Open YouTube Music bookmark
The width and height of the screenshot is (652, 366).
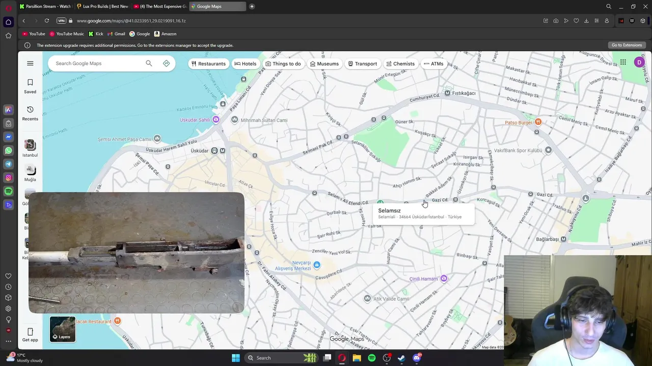click(67, 34)
